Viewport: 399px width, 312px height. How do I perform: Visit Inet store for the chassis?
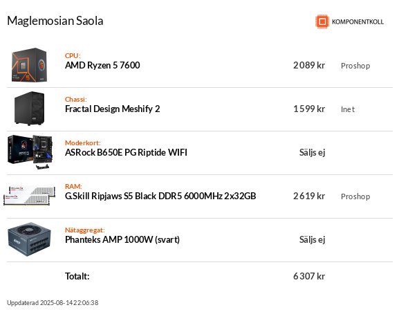coord(348,109)
